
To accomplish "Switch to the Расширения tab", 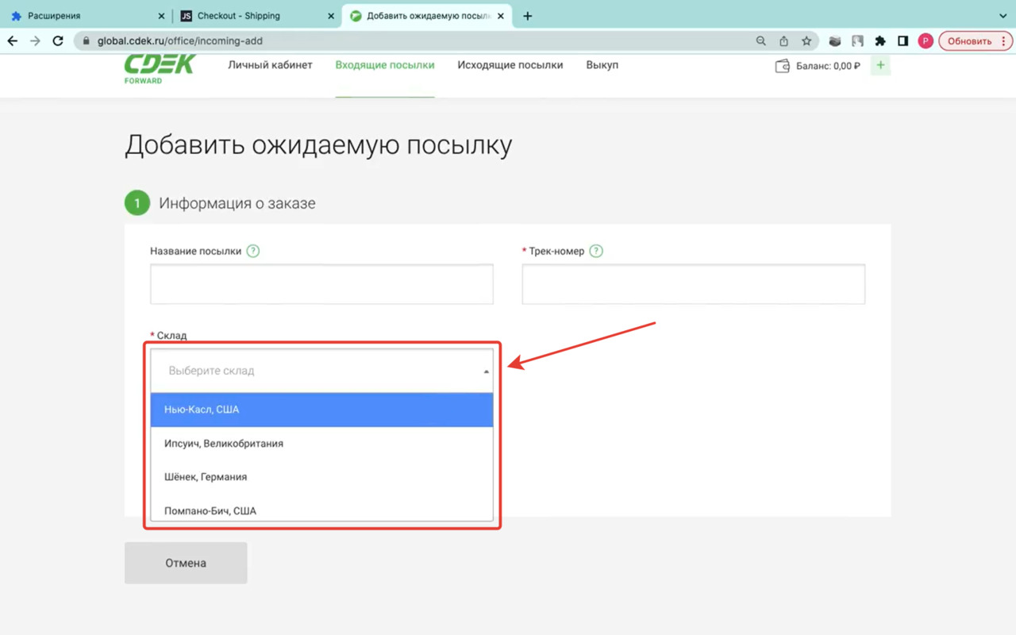I will coord(87,16).
